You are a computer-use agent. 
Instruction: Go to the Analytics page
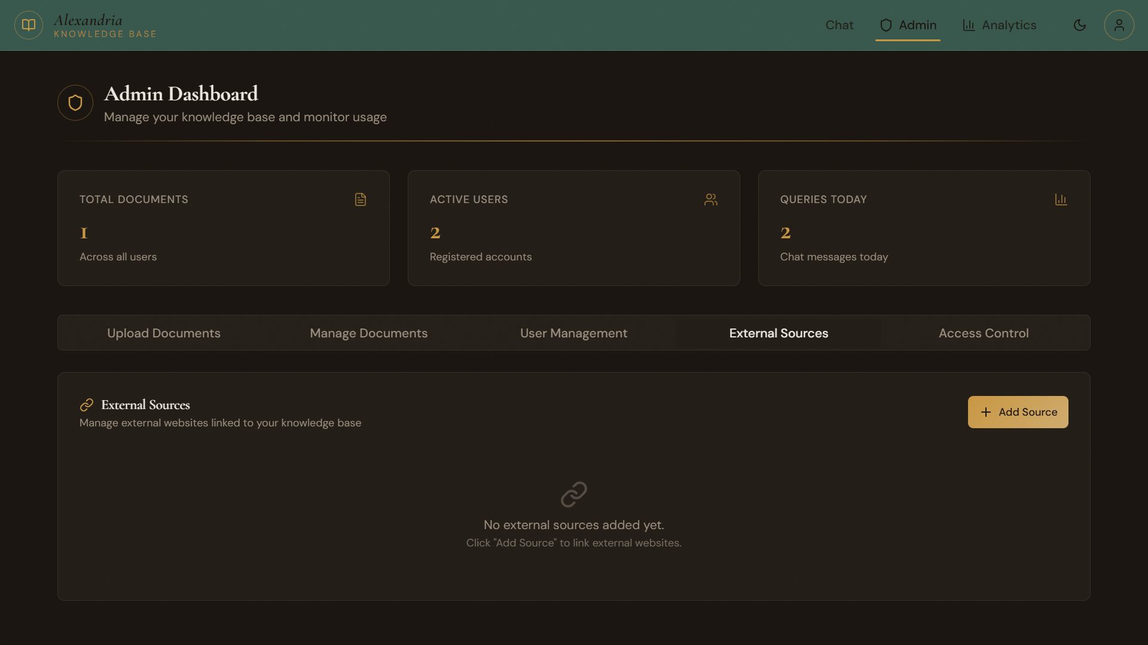(1000, 25)
